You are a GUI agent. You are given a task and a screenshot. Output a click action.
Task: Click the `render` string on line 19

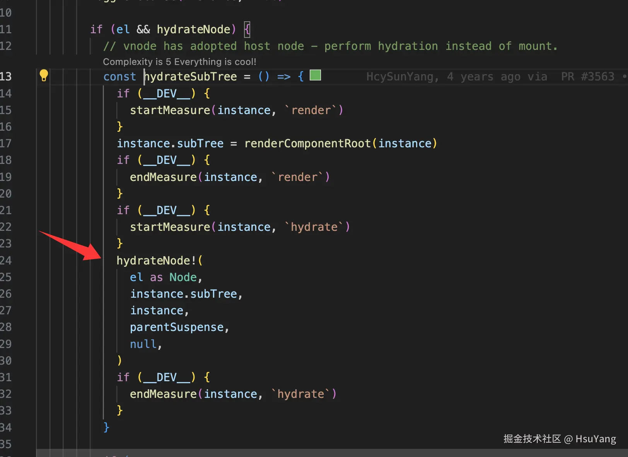(x=297, y=177)
